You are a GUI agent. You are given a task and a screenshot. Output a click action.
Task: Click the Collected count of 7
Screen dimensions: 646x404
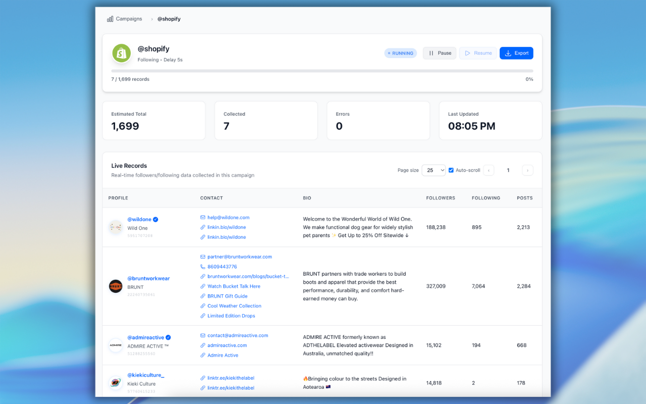click(x=227, y=126)
